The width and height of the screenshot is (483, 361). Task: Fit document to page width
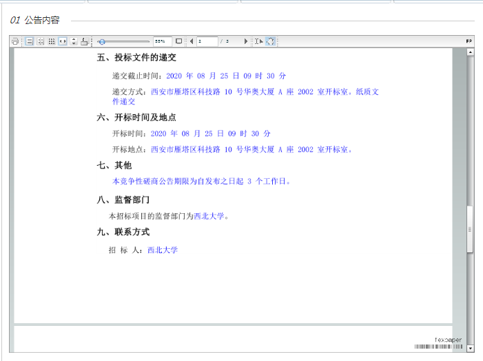pos(63,41)
